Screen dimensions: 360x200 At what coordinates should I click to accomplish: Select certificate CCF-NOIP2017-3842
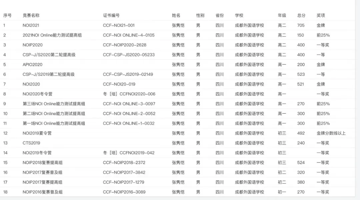(124, 172)
